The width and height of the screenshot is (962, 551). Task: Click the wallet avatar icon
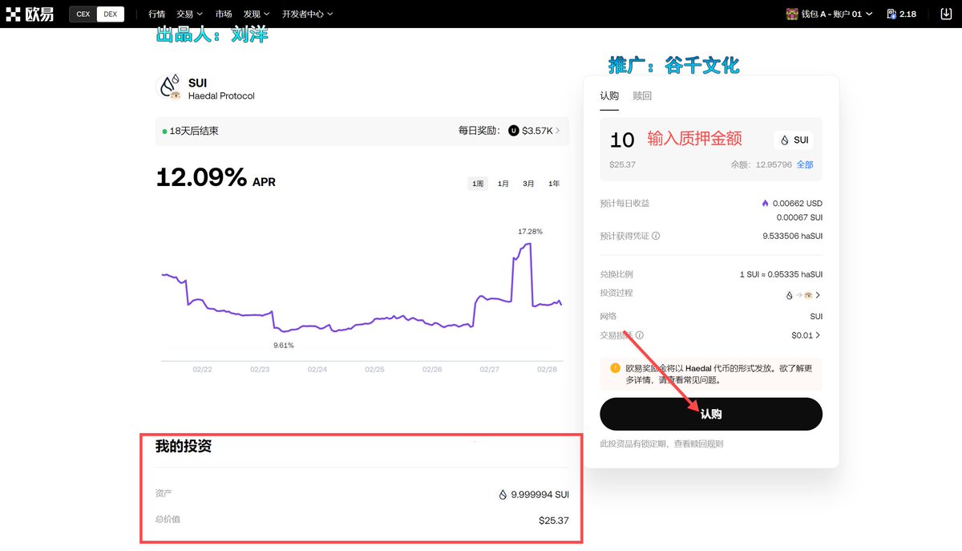coord(791,14)
